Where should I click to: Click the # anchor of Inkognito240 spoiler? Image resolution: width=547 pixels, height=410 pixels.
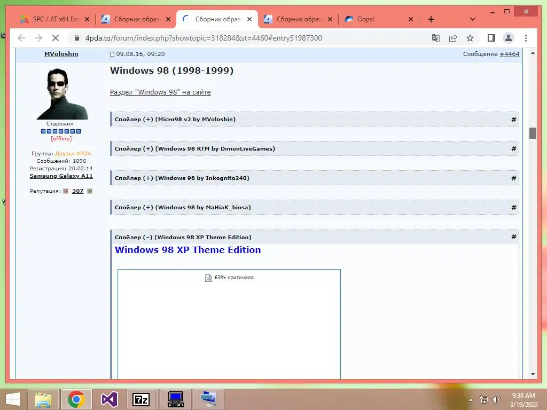[513, 178]
